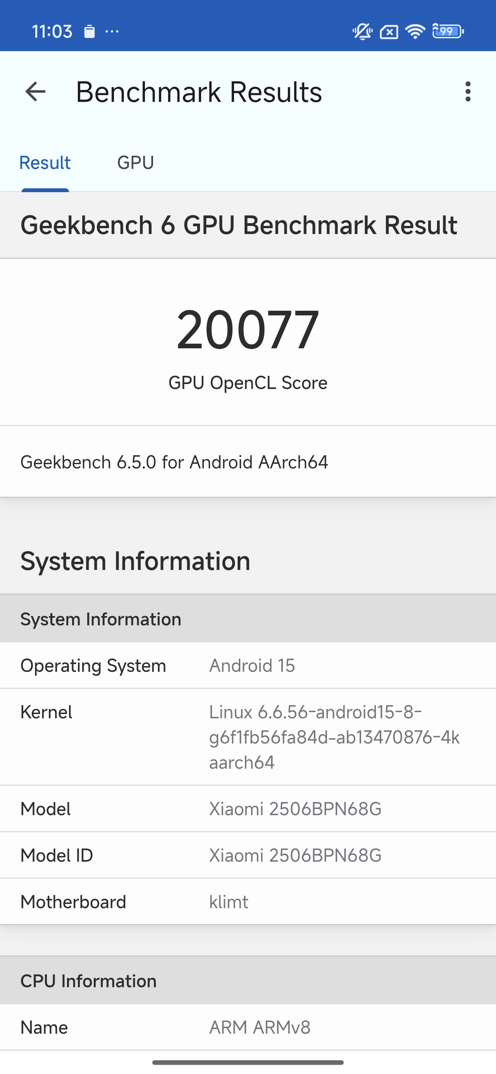Switch to the GPU tab
The width and height of the screenshot is (496, 1074).
click(136, 163)
